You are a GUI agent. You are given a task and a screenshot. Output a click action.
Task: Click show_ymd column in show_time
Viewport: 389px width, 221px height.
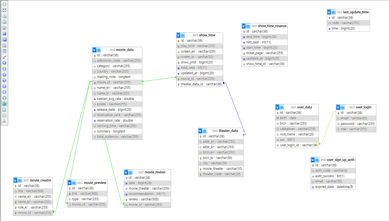[200, 62]
